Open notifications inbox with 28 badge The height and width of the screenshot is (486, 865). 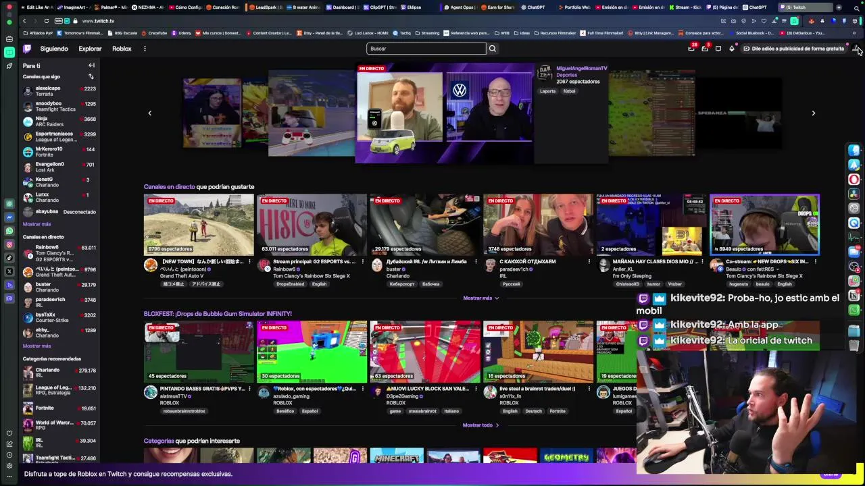coord(691,49)
